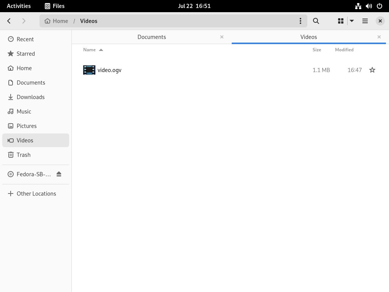The height and width of the screenshot is (292, 389).
Task: Go back using the back arrow
Action: point(9,21)
